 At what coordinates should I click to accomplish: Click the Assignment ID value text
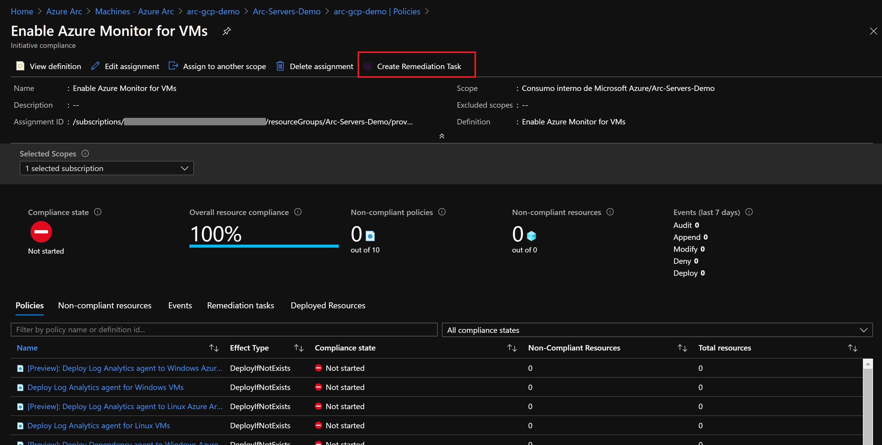coord(242,122)
